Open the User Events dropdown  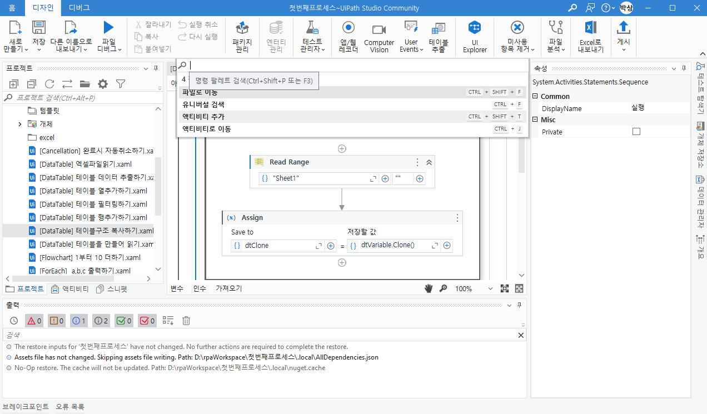pos(411,46)
